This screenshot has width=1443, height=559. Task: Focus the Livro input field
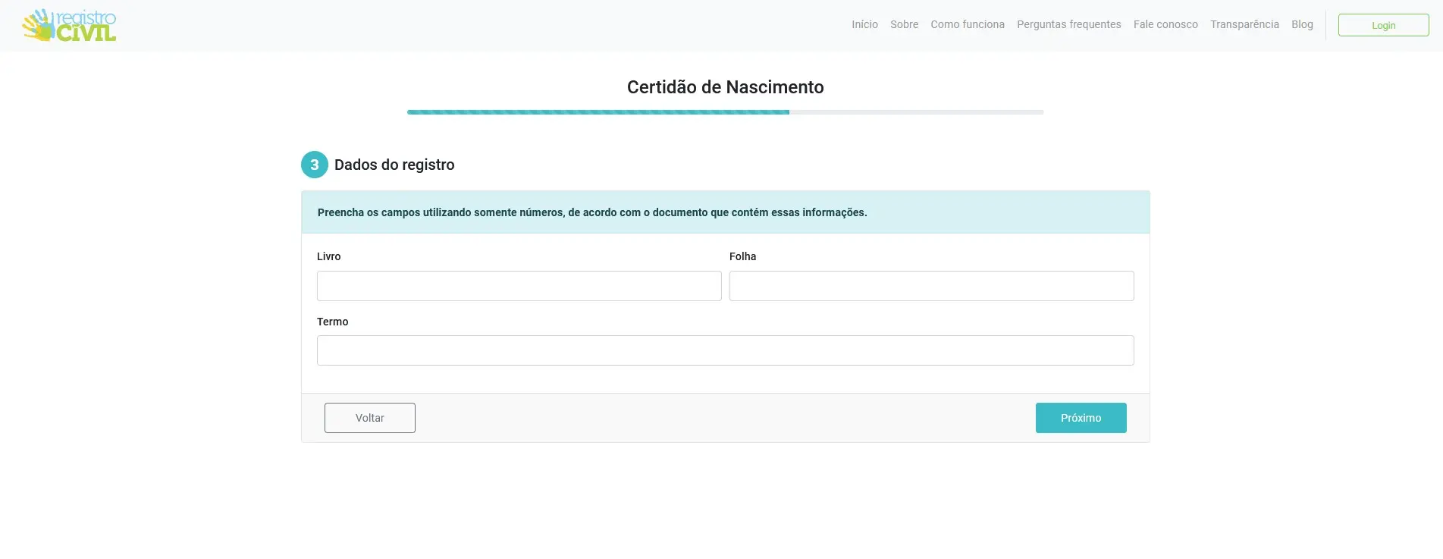(519, 286)
